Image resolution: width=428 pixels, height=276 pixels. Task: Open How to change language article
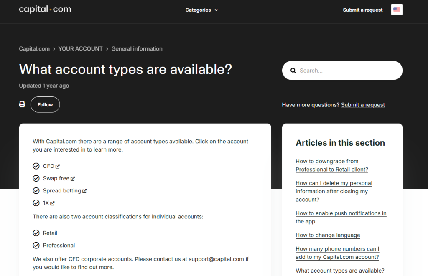328,235
